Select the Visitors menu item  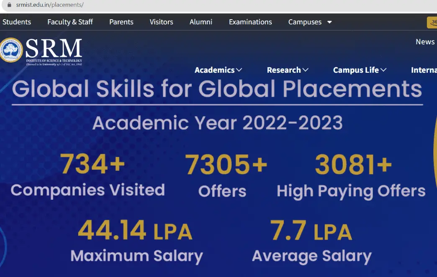point(162,22)
